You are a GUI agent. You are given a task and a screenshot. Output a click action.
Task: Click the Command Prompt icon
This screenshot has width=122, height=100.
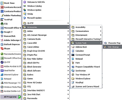coord(73,55)
